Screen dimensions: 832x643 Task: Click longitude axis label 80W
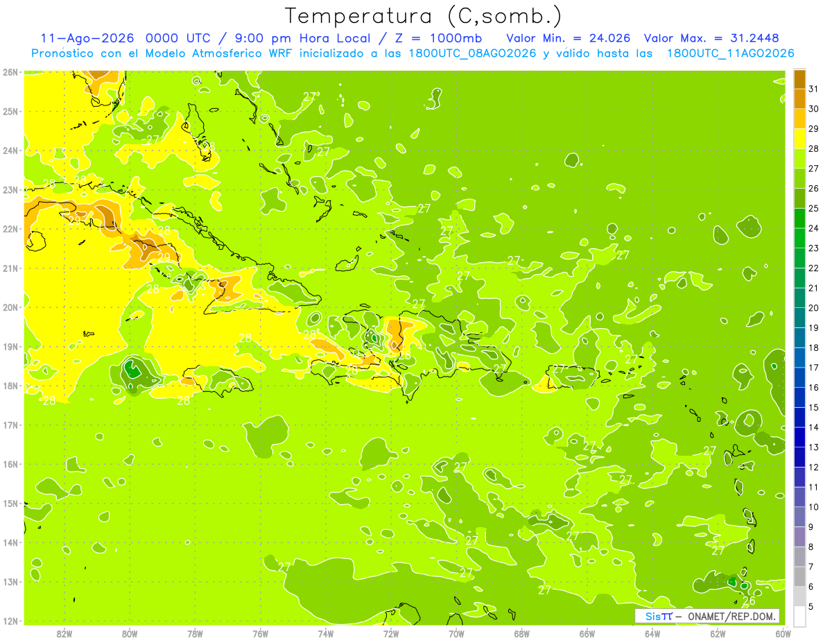130,633
